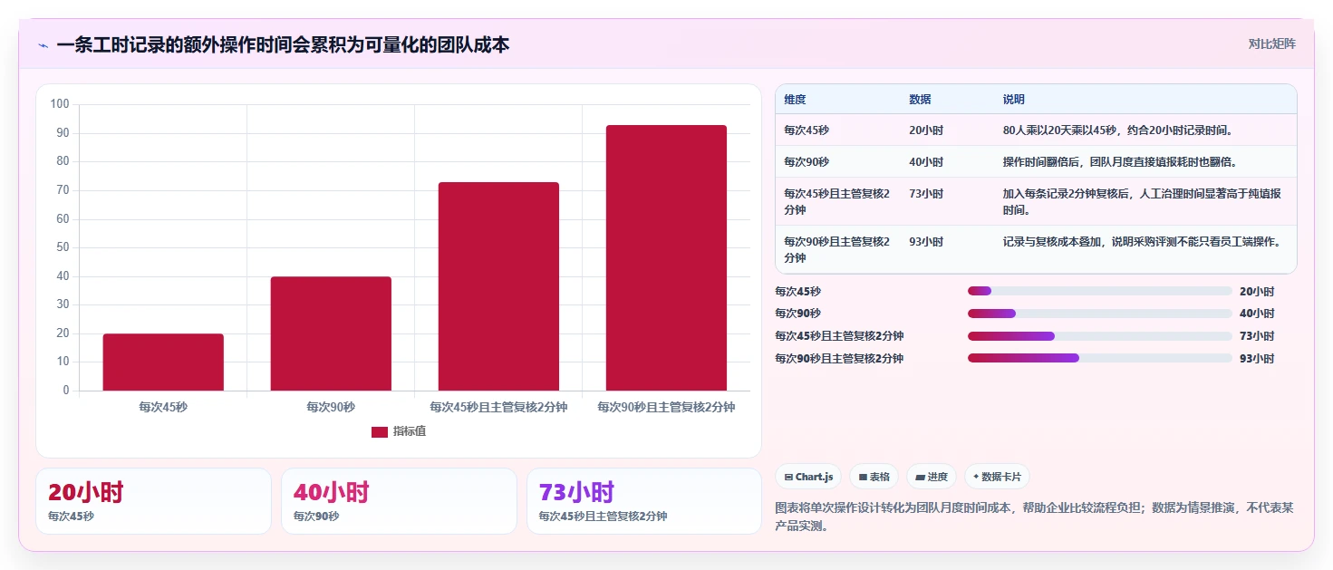Click the footnote text starting 图表将单次操作设计
This screenshot has width=1333, height=570.
[x=1034, y=517]
